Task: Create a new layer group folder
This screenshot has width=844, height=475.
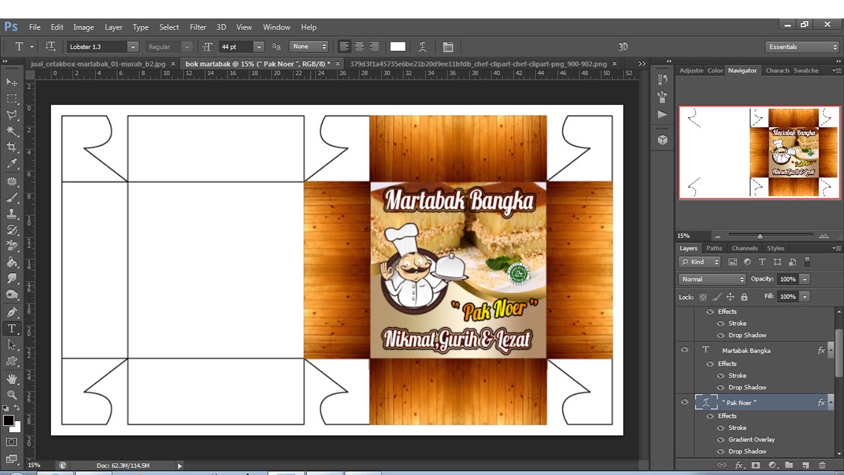Action: tap(788, 465)
